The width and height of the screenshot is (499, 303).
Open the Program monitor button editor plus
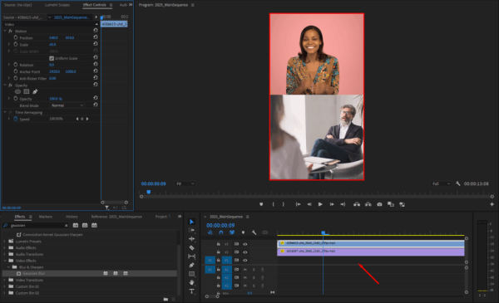pyautogui.click(x=492, y=204)
